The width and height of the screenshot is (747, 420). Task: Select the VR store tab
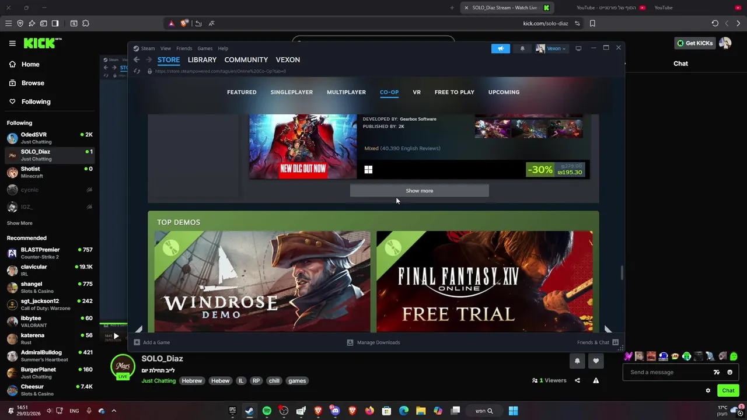tap(417, 92)
